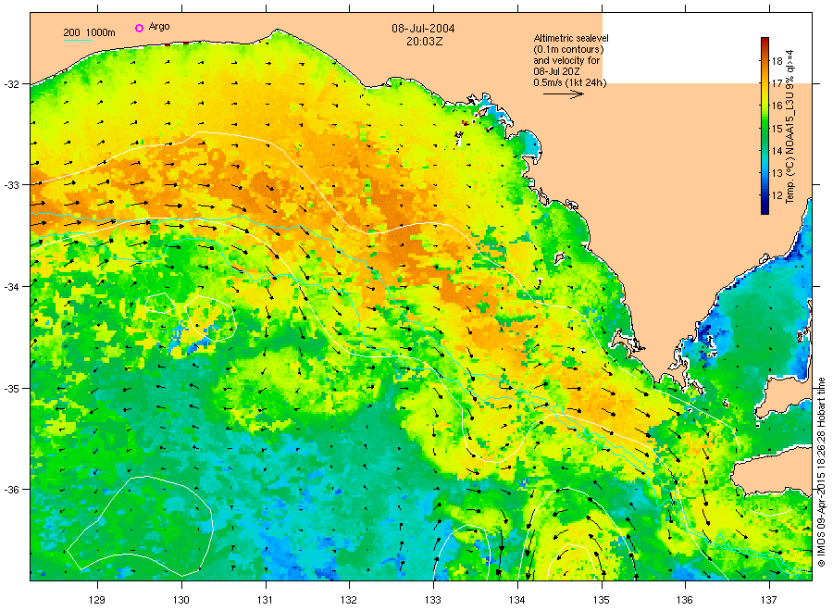Click the dark blue bottom of temperature colorbar

(765, 209)
